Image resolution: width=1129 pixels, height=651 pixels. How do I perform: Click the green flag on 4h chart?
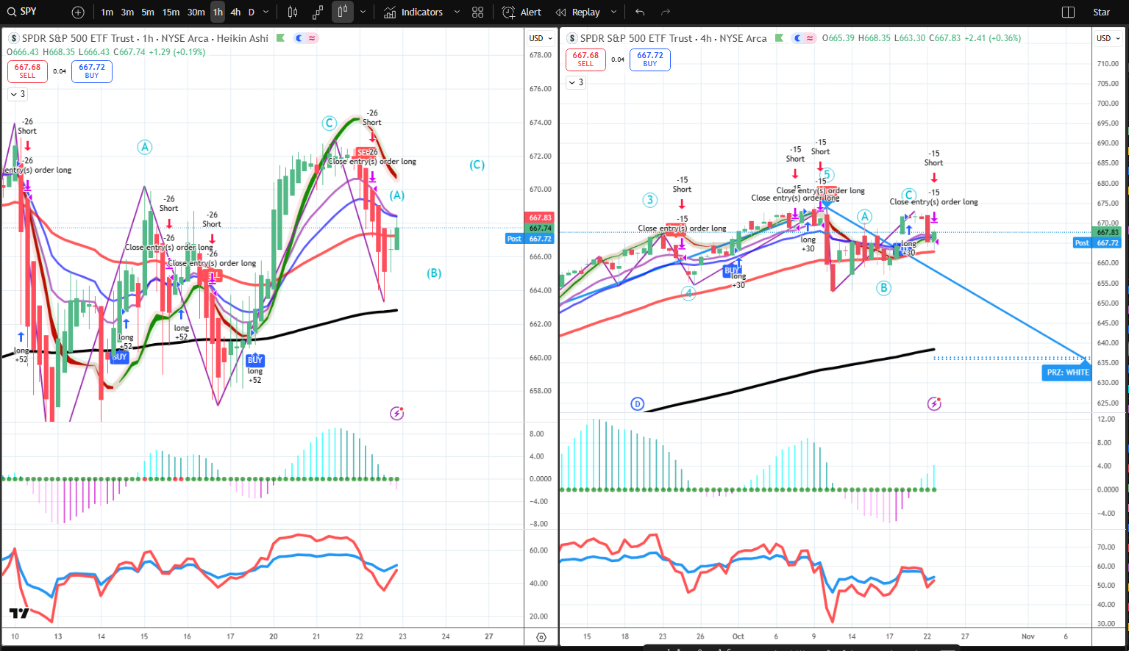[779, 38]
